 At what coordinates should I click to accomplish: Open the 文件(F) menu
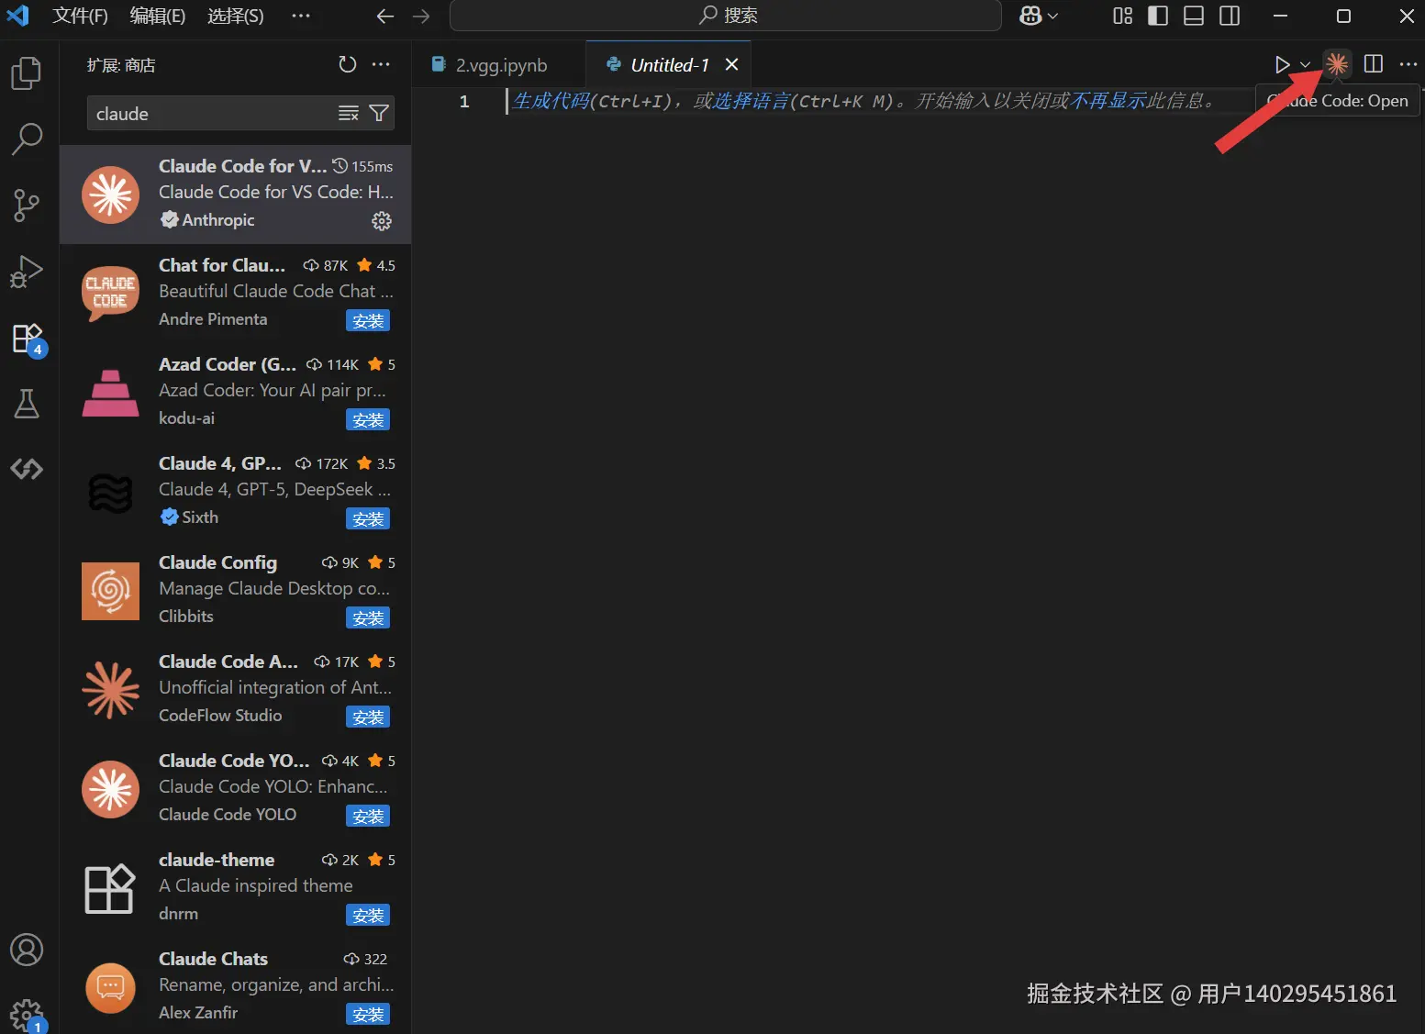tap(80, 16)
